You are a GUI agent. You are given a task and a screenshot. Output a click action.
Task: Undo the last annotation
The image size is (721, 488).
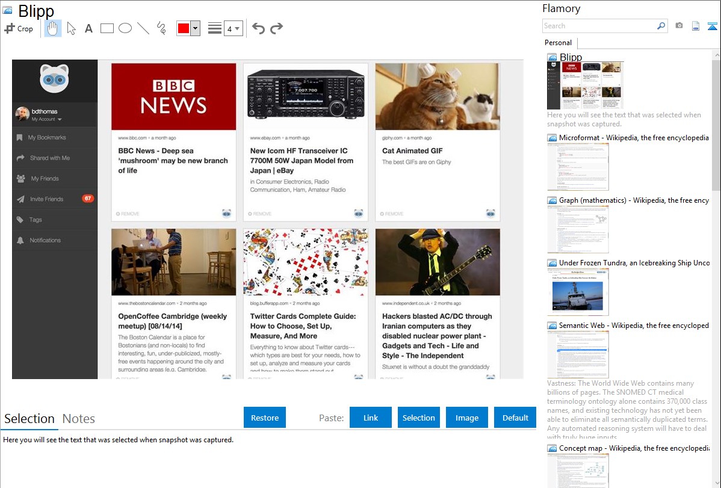point(258,28)
